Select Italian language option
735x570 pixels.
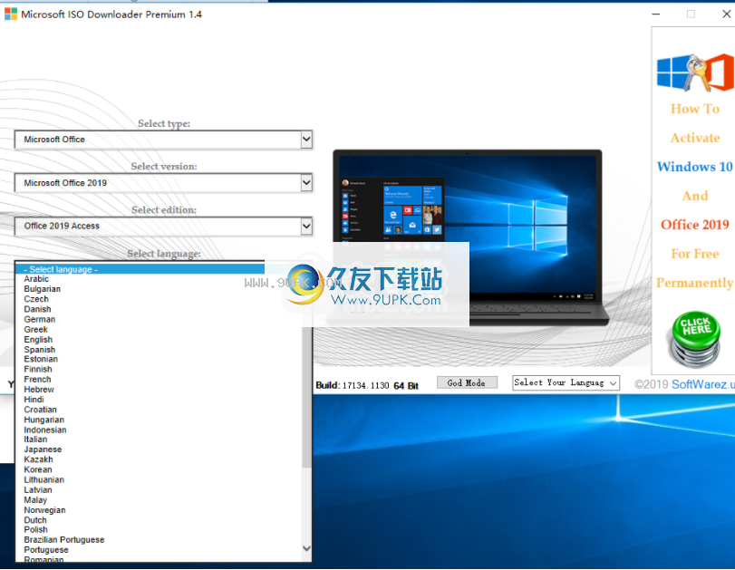(x=35, y=440)
